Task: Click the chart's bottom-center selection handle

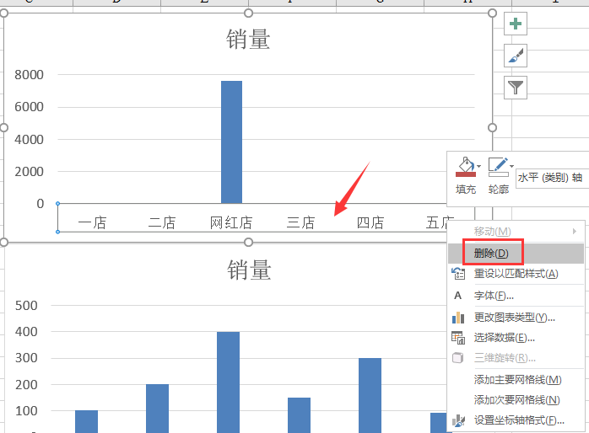Action: coord(248,242)
